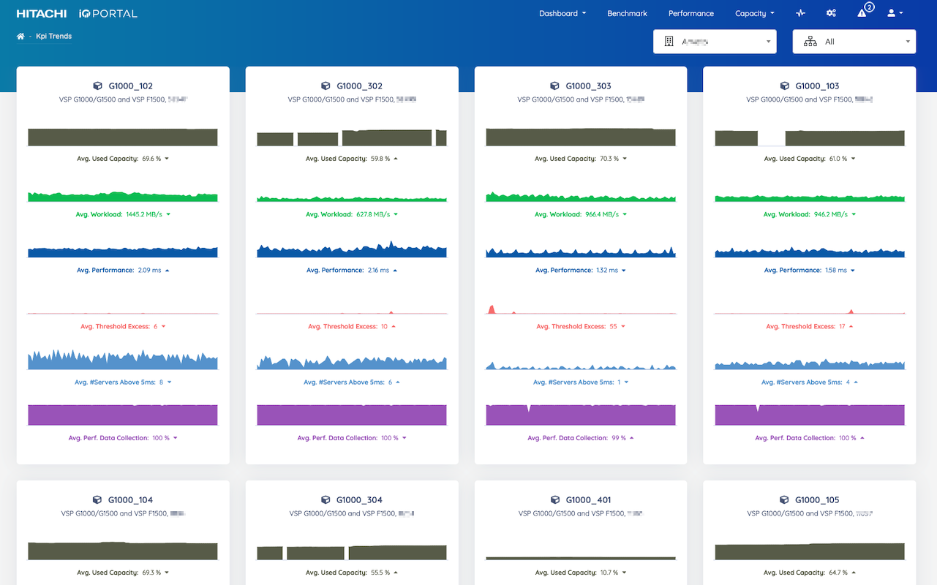The image size is (937, 585).
Task: Click the cube icon beside G1000_401
Action: click(554, 500)
